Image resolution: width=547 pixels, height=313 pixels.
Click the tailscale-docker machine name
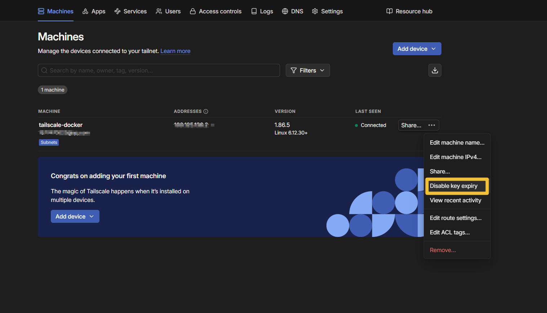coord(61,125)
